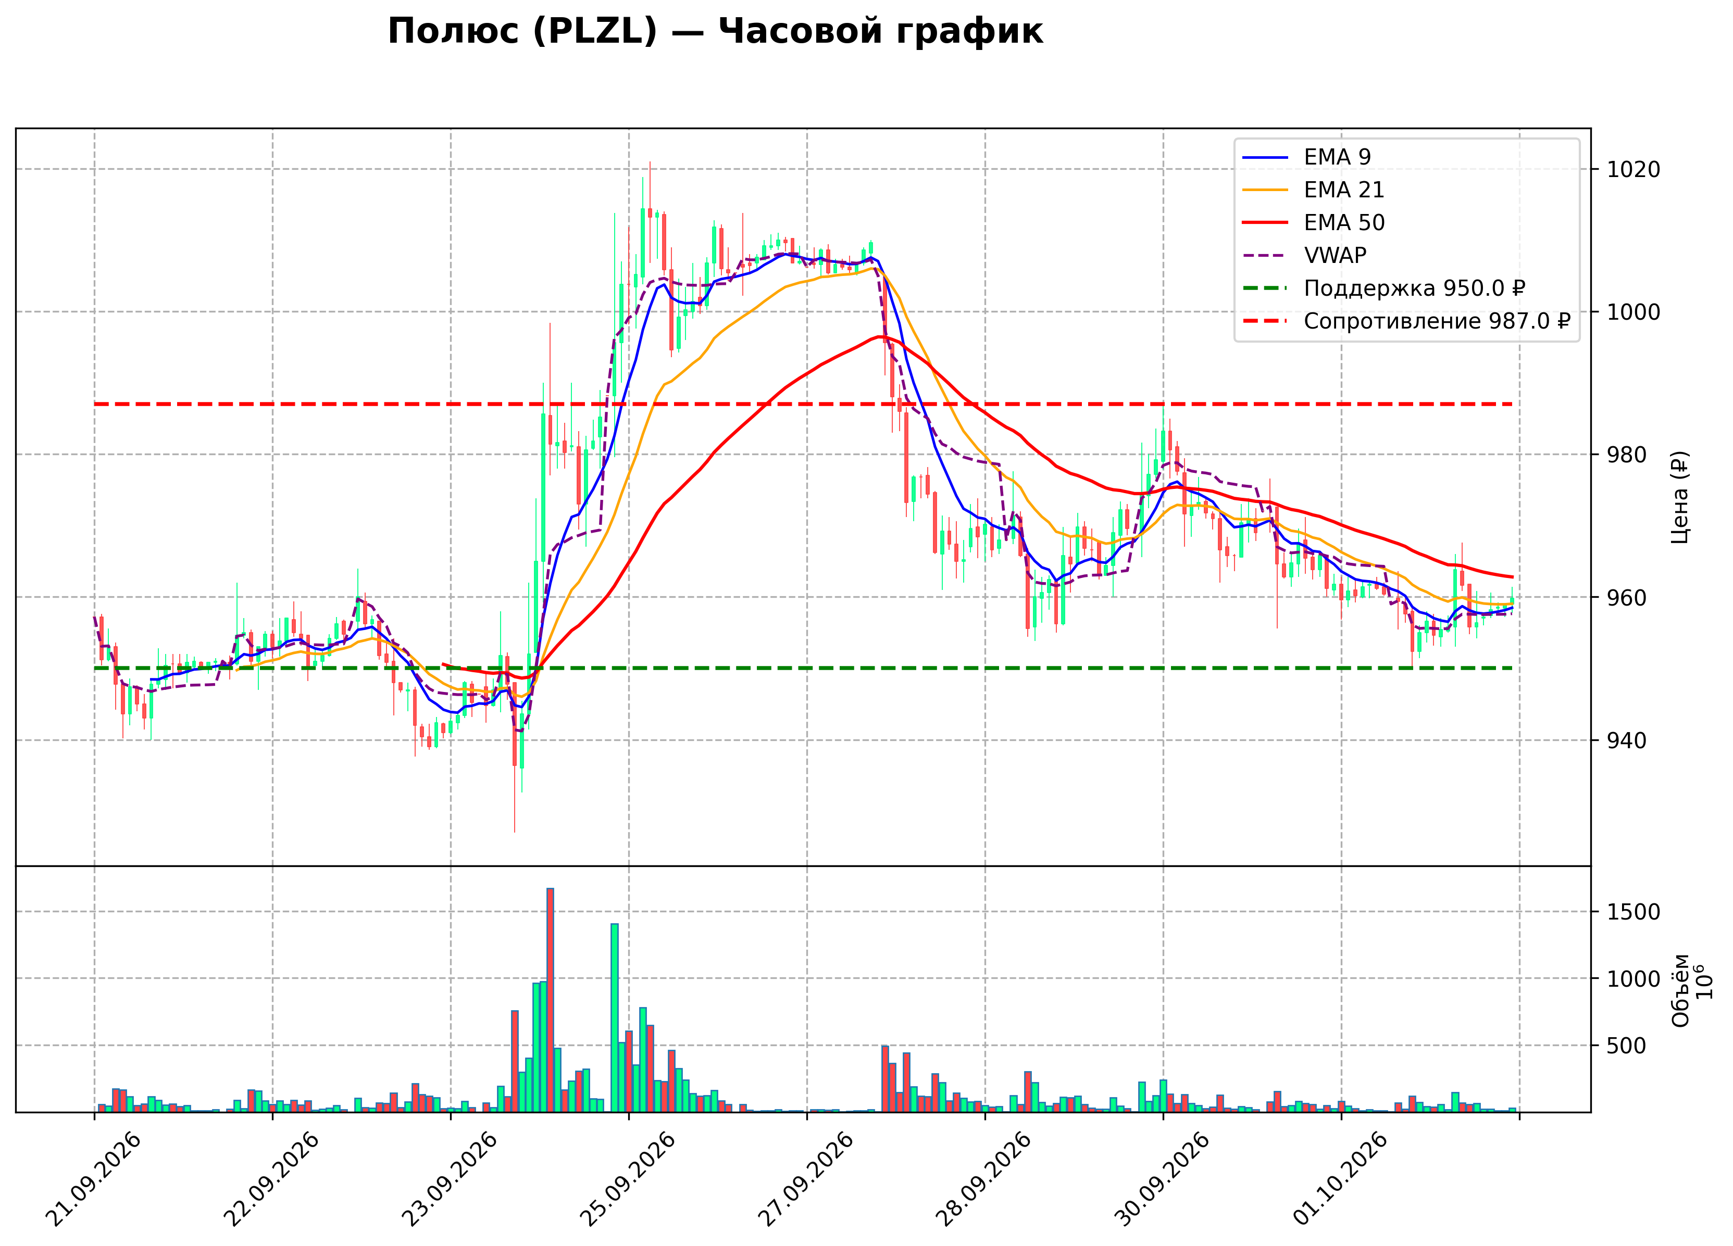This screenshot has width=1733, height=1246.
Task: Click the tallest green volume bar near 25.09
Action: coord(614,1018)
